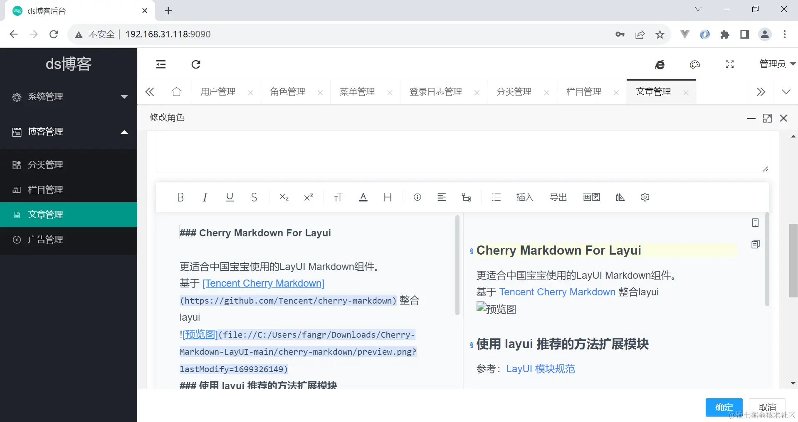Screen dimensions: 798x422
Task: Close the 登录日志管理 tab
Action: click(477, 93)
